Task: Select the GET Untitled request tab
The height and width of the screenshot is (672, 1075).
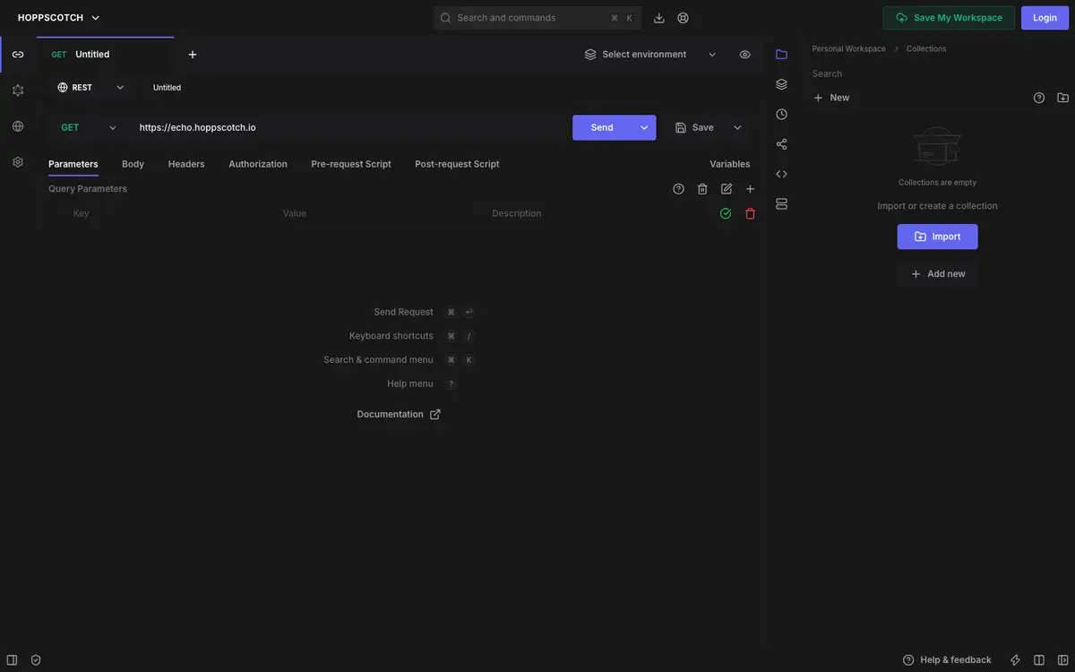Action: tap(105, 55)
